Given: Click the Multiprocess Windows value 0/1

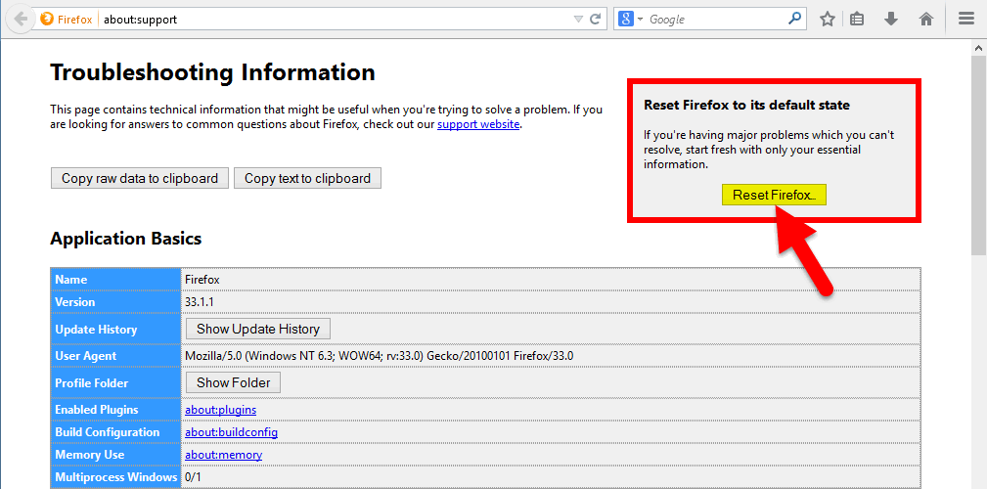Looking at the screenshot, I should pos(193,477).
